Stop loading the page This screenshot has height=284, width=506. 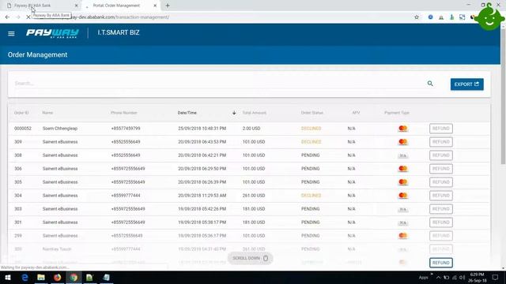28,17
